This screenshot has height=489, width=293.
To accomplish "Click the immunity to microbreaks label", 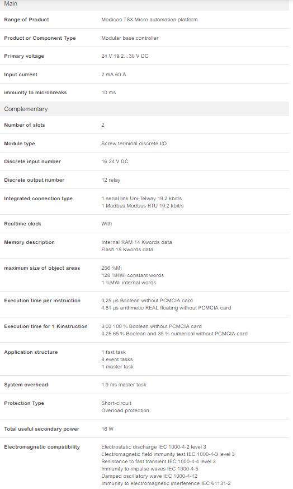I will [x=35, y=93].
